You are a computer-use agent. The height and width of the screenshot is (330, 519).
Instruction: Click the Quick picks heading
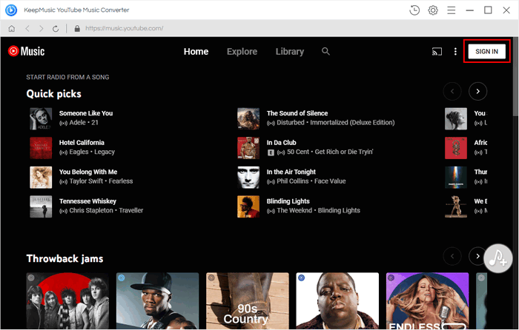click(53, 94)
